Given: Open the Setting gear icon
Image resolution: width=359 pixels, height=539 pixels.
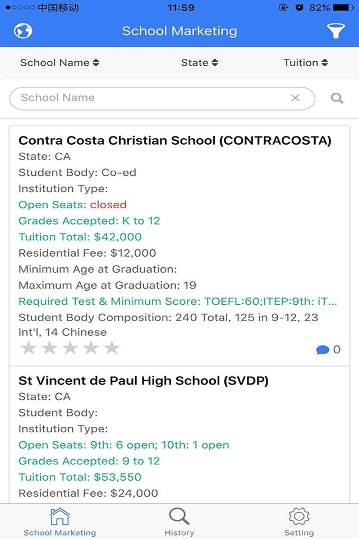Looking at the screenshot, I should (x=299, y=517).
